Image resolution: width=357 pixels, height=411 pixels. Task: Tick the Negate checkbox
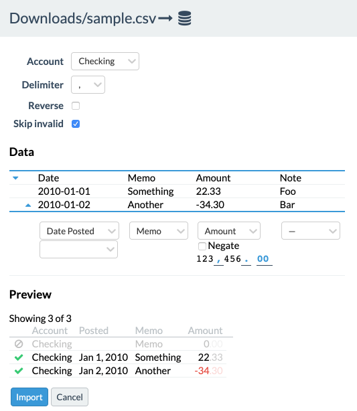tap(202, 246)
